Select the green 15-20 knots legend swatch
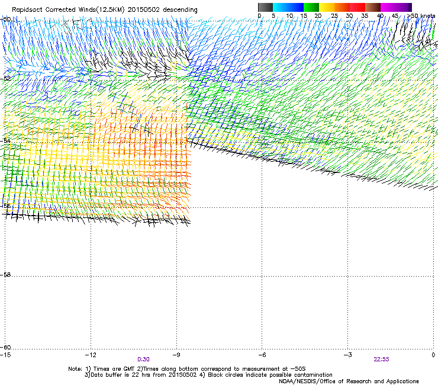 (311, 7)
